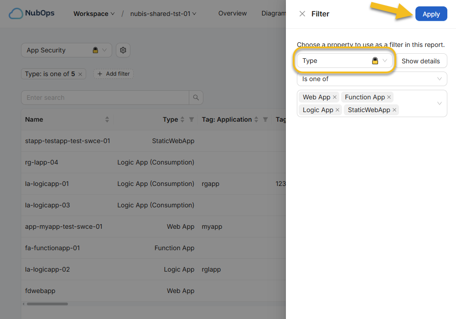The width and height of the screenshot is (456, 319).
Task: Click the 'rglapp' application tag cell
Action: [212, 270]
